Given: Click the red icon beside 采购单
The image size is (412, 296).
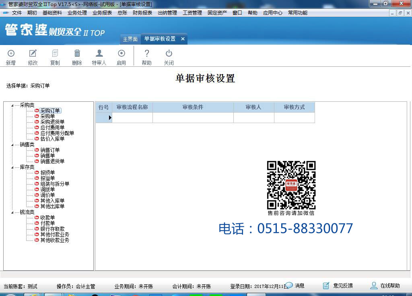Looking at the screenshot, I should [x=37, y=116].
